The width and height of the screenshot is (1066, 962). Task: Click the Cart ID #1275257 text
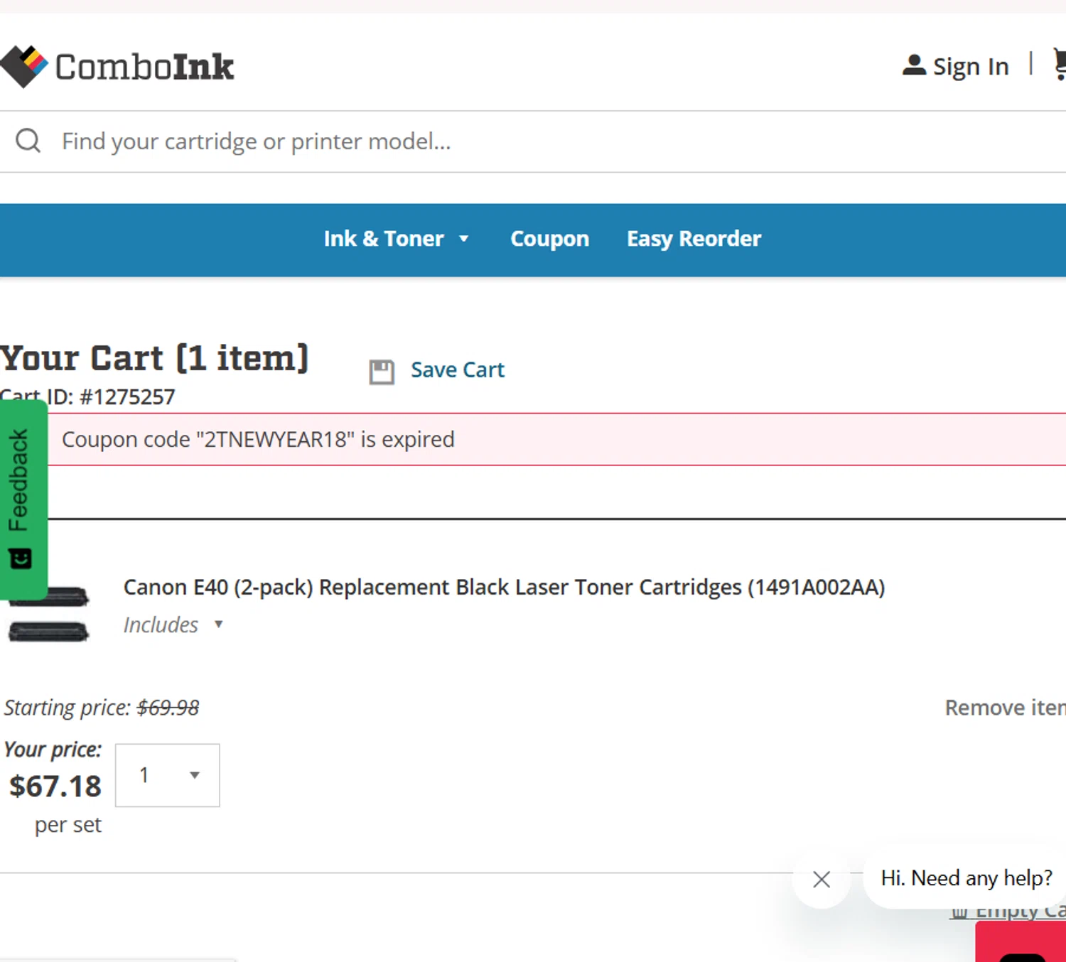pyautogui.click(x=87, y=396)
